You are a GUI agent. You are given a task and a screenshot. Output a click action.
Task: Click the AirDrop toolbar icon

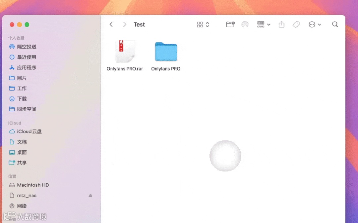pos(245,24)
